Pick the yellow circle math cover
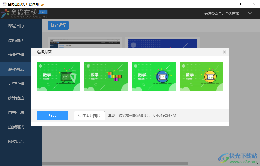 pyautogui.click(x=201, y=77)
